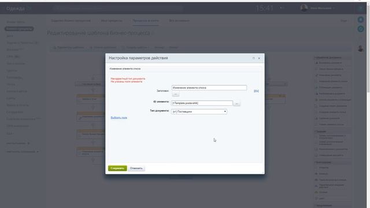The height and width of the screenshot is (208, 370).
Task: Click the Изменение элемента списка header text
Action: point(125,69)
